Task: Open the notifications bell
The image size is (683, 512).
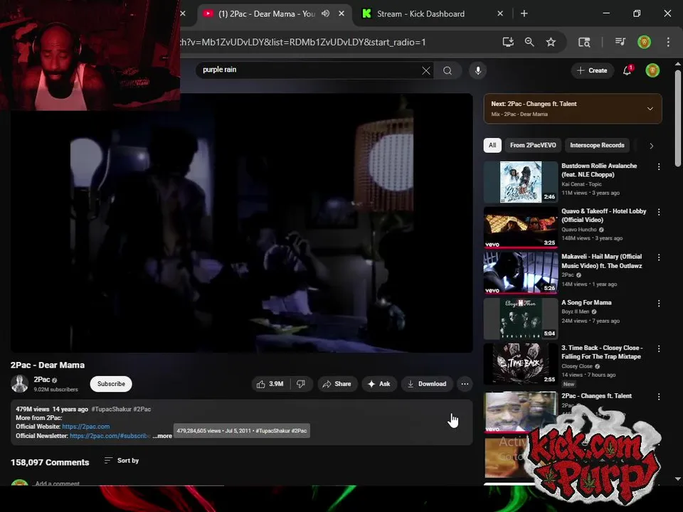Action: point(628,70)
